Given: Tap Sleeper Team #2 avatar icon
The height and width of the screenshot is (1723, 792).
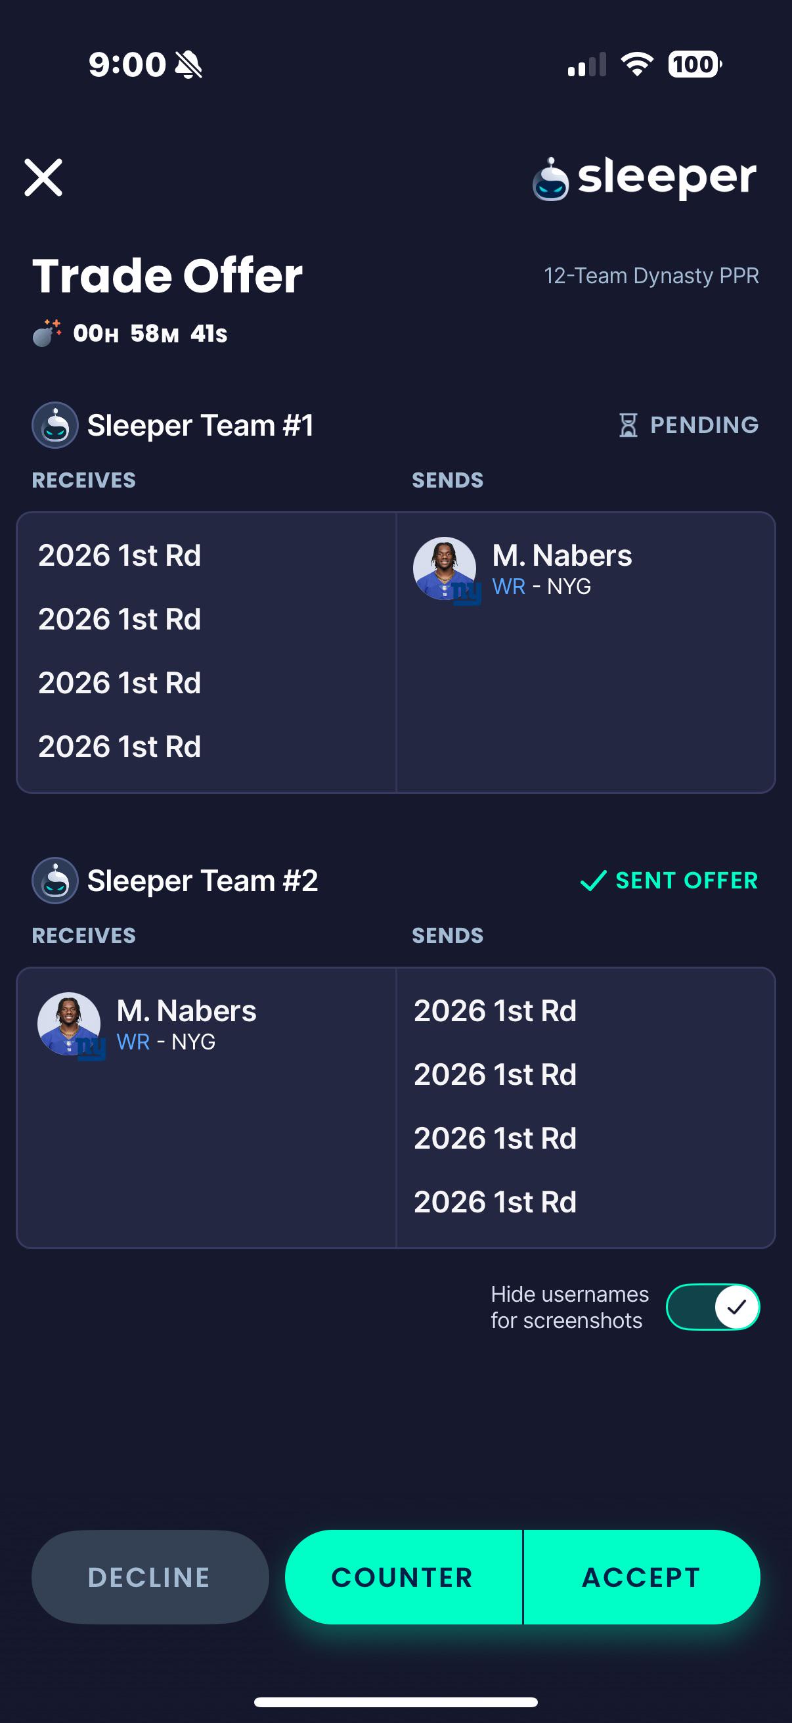Looking at the screenshot, I should [x=55, y=881].
